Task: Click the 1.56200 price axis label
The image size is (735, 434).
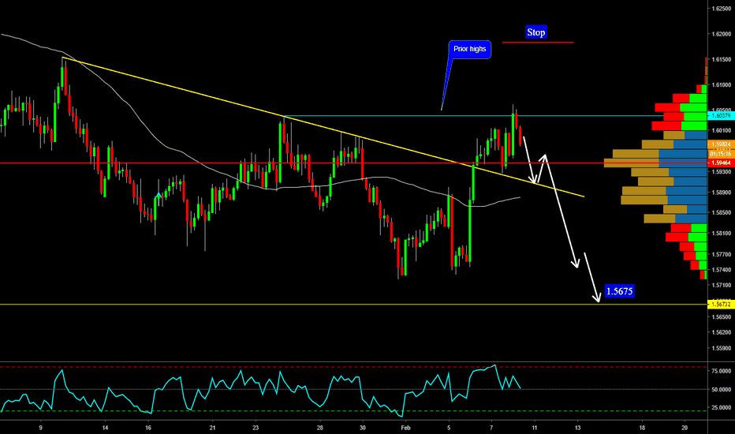Action: (x=722, y=332)
